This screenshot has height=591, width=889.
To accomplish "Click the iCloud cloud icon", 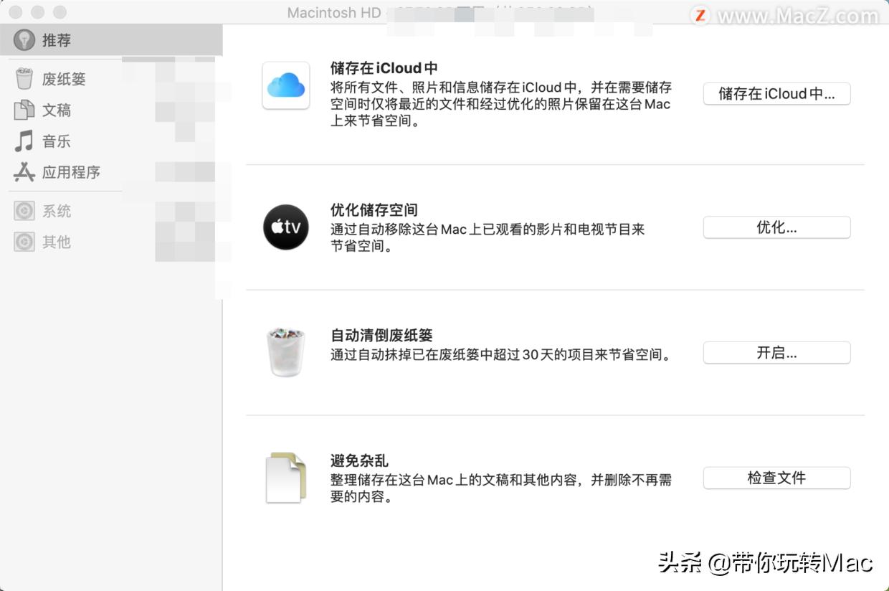I will pyautogui.click(x=285, y=86).
